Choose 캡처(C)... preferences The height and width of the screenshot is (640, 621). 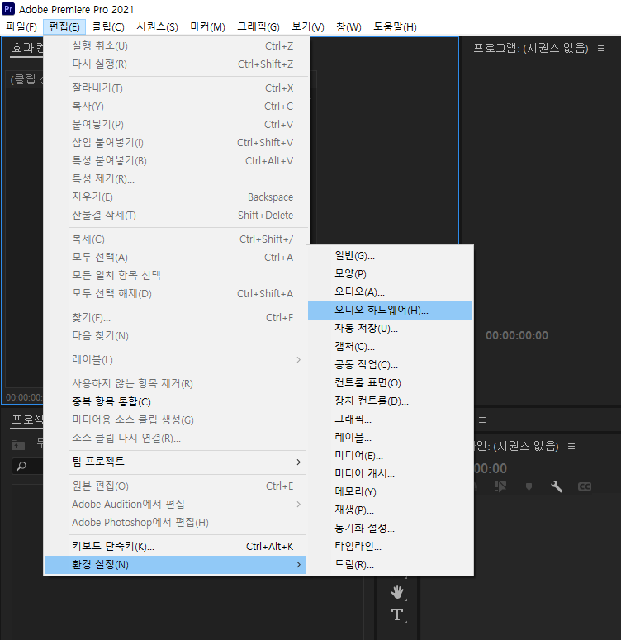390,347
